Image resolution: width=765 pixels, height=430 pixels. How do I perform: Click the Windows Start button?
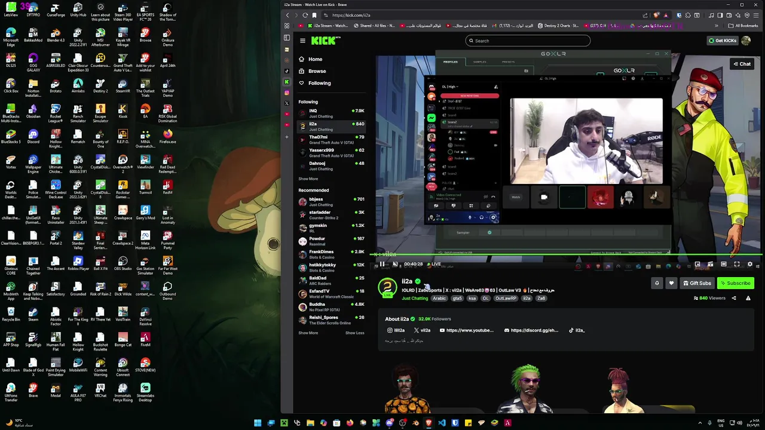click(x=258, y=423)
